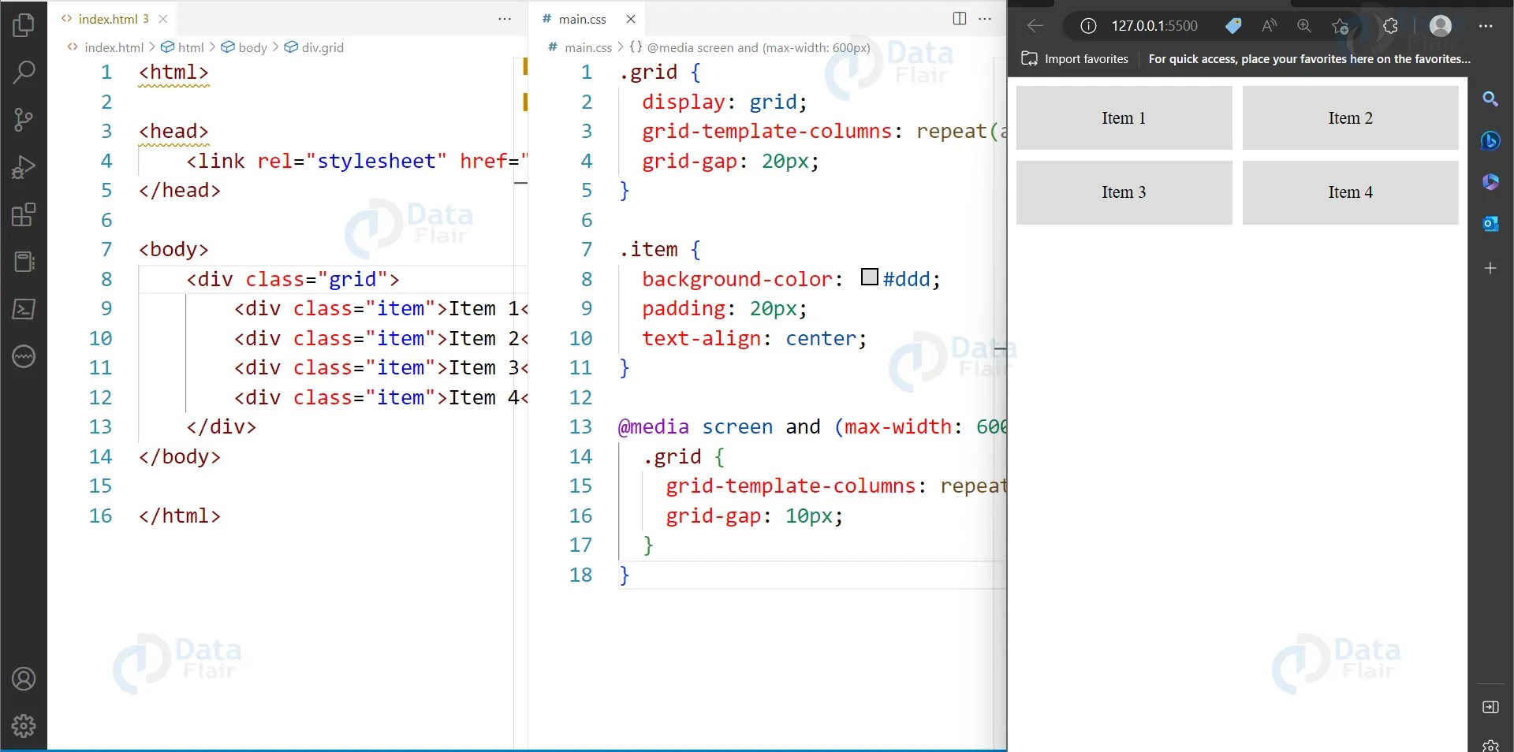Viewport: 1514px width, 752px height.
Task: Open the Manage gear menu in VS Code
Action: click(x=24, y=725)
